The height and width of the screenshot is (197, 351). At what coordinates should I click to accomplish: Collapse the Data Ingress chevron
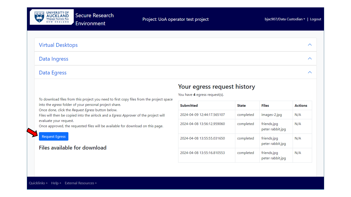(x=310, y=59)
